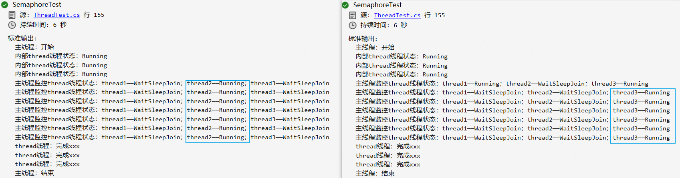
Task: Click first boxed thread3—Running entry on right
Action: tap(641, 92)
